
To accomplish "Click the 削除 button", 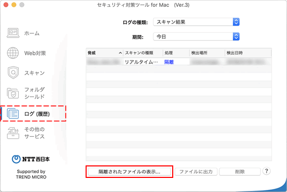I will 240,172.
